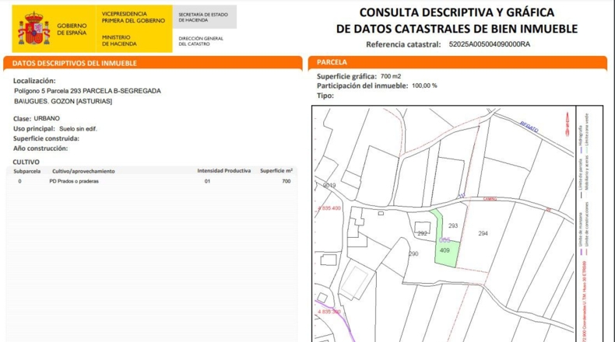The image size is (615, 342).
Task: Click intensity value '01' in the table
Action: pyautogui.click(x=207, y=181)
